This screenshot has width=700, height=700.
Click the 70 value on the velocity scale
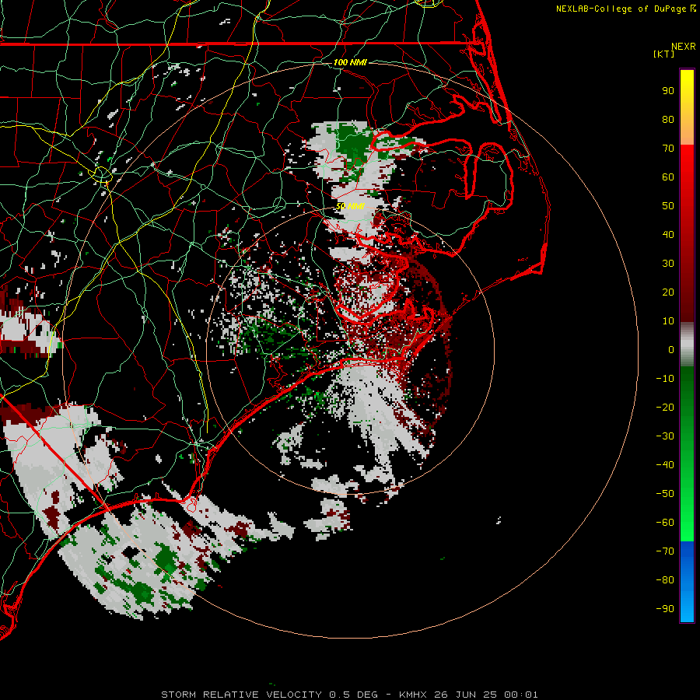coord(668,149)
